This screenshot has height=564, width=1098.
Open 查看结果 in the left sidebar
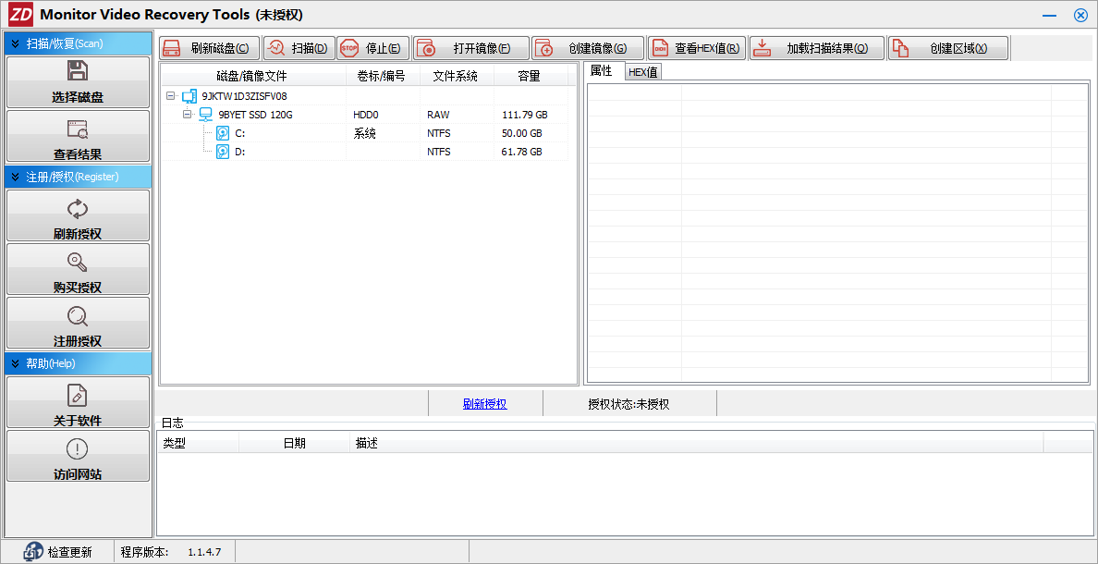(78, 137)
